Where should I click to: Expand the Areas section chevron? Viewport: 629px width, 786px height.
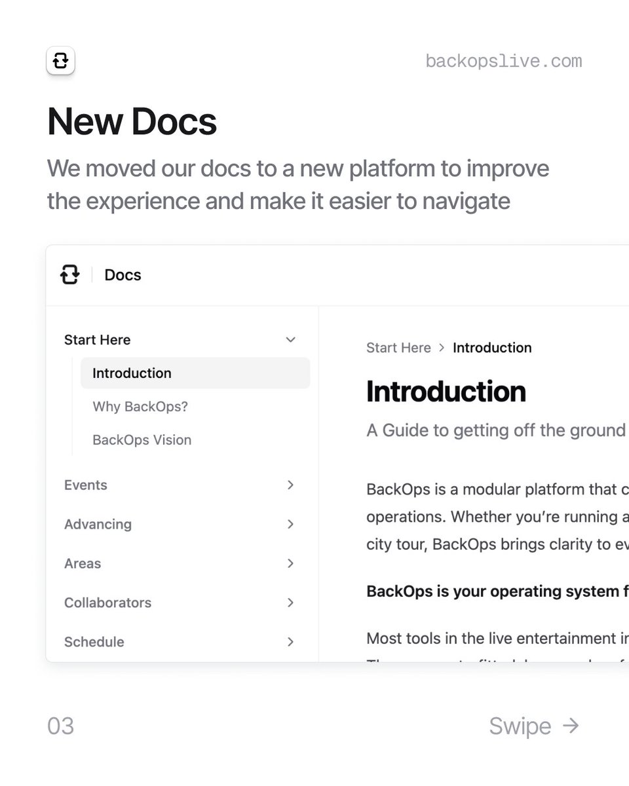click(x=291, y=563)
